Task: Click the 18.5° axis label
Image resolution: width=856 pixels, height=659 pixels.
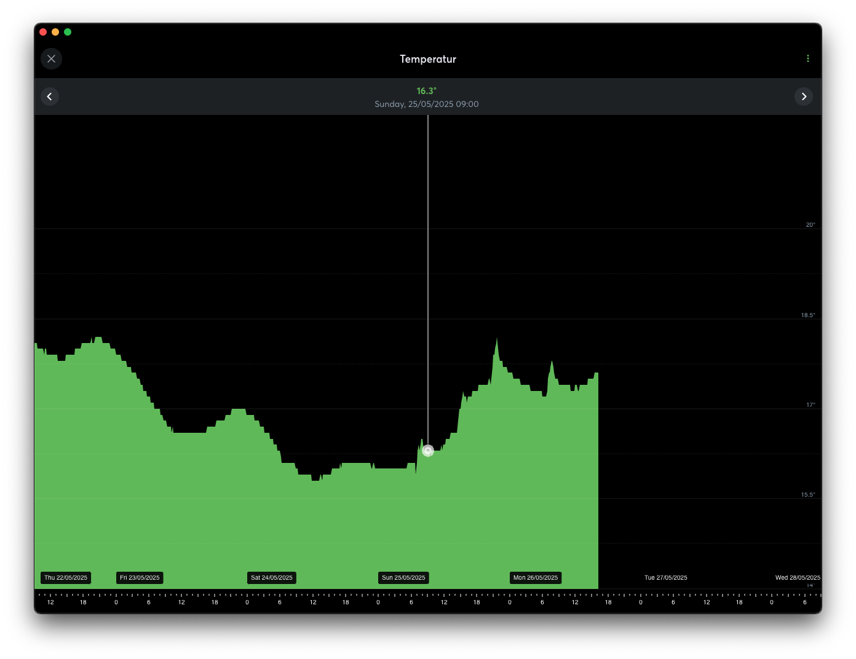Action: point(807,315)
